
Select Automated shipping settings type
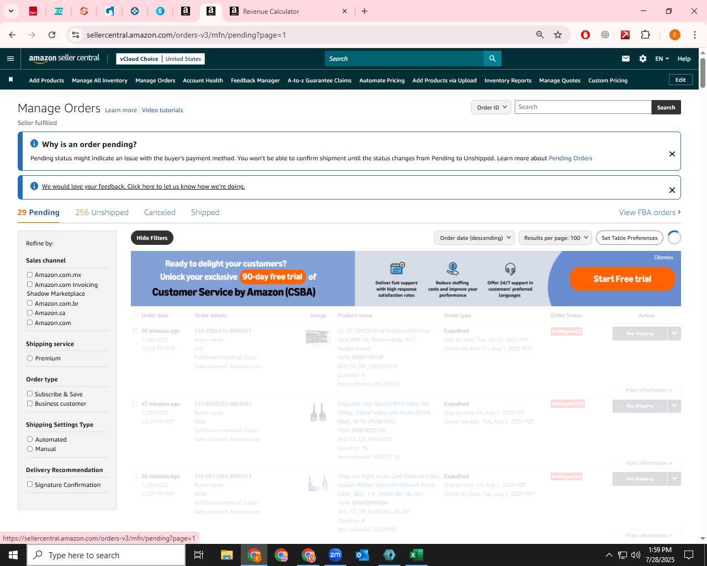[x=30, y=439]
